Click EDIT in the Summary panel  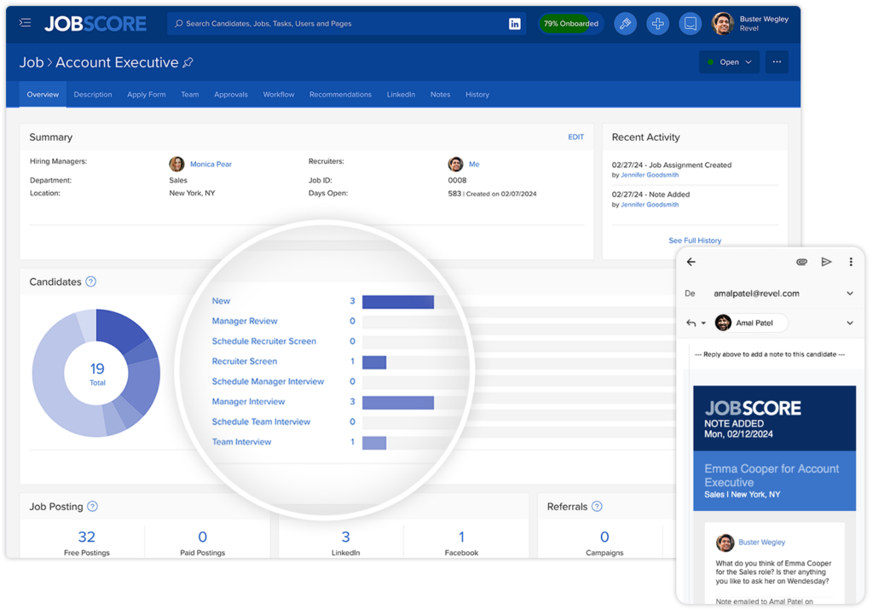coord(576,137)
